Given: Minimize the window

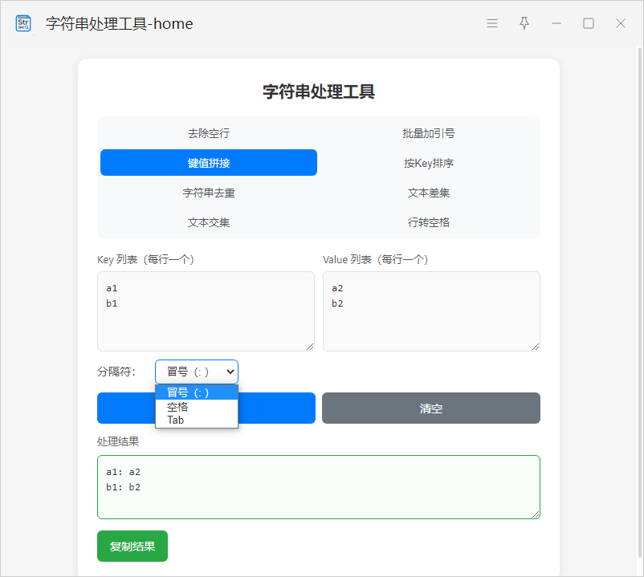Looking at the screenshot, I should (x=556, y=23).
